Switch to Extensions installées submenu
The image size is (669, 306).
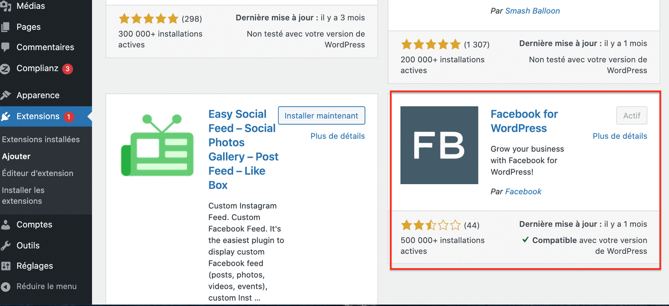click(40, 139)
